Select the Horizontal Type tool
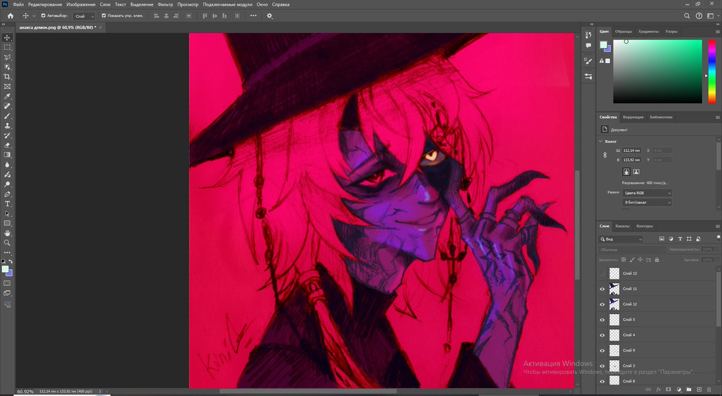 [7, 204]
